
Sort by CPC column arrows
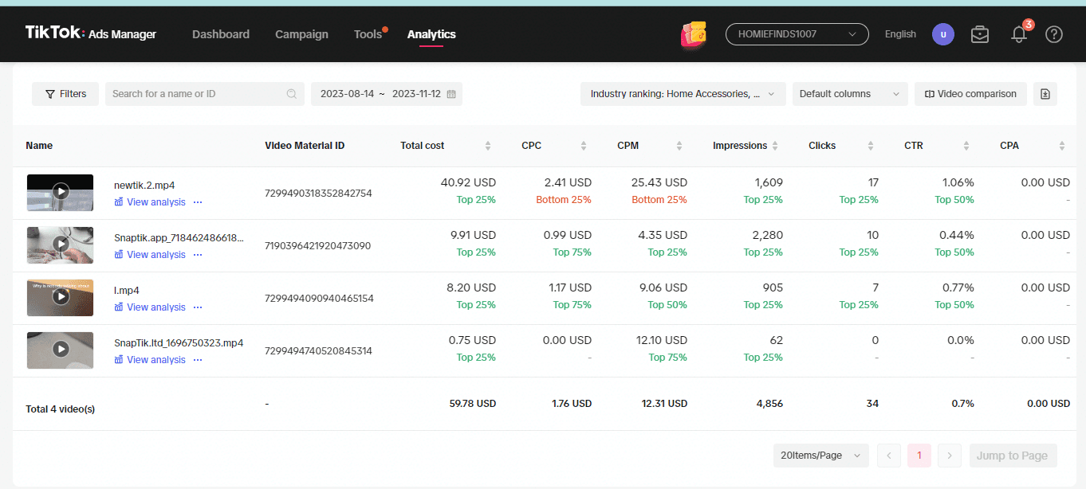[584, 146]
